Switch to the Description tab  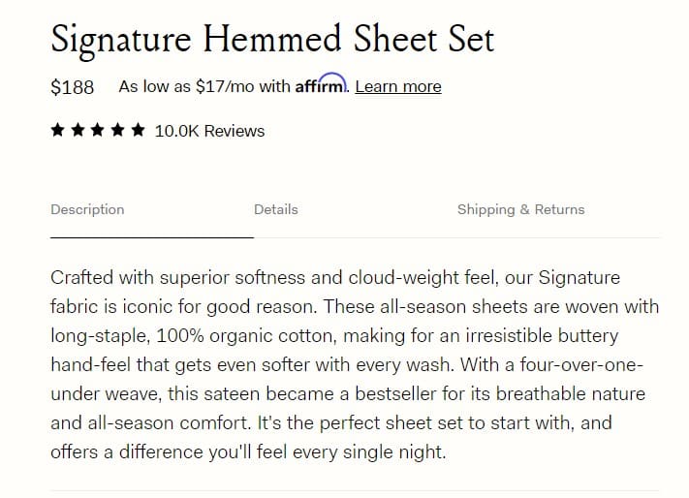click(x=87, y=209)
